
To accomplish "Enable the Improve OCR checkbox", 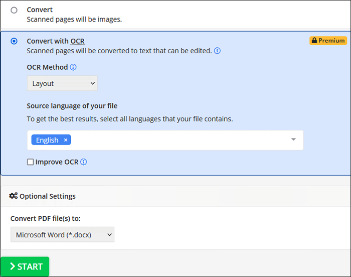I will 31,162.
